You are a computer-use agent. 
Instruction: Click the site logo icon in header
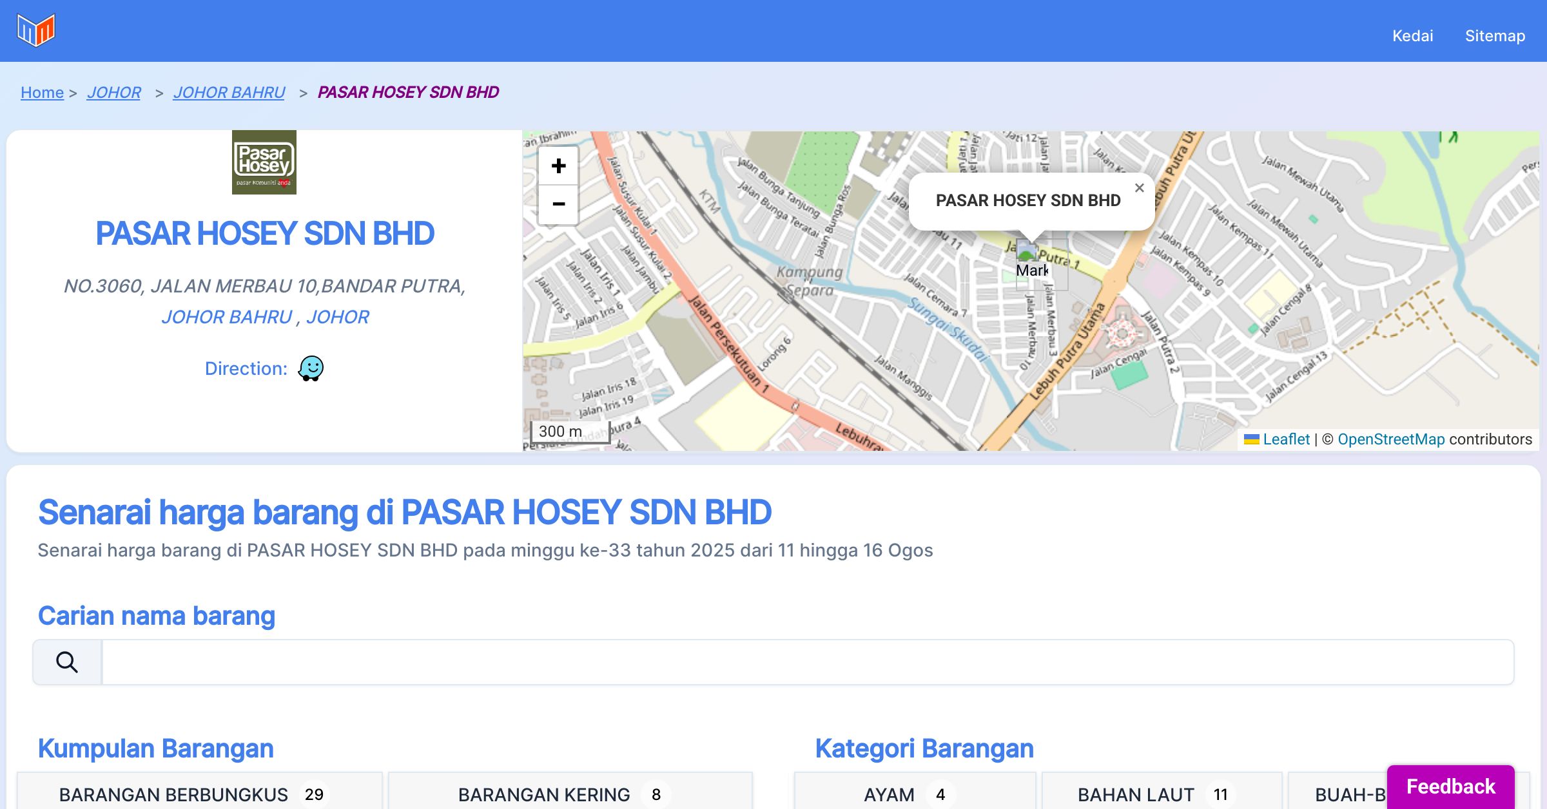pyautogui.click(x=36, y=30)
